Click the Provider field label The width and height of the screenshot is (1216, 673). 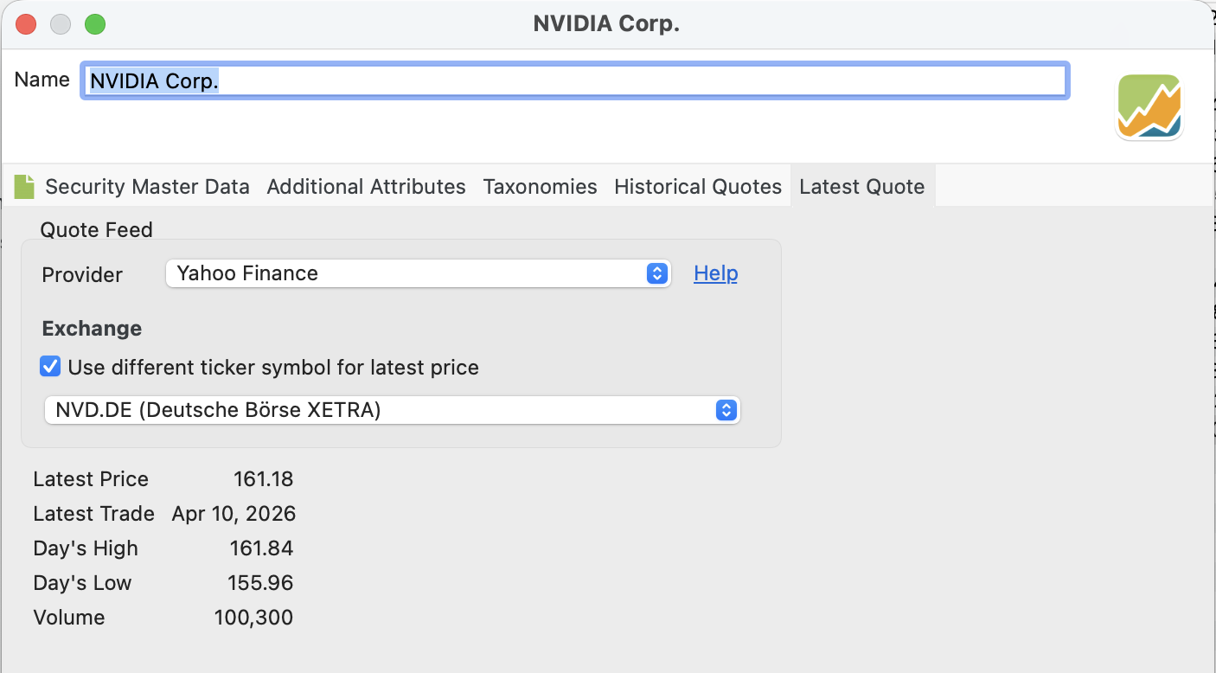pyautogui.click(x=82, y=275)
